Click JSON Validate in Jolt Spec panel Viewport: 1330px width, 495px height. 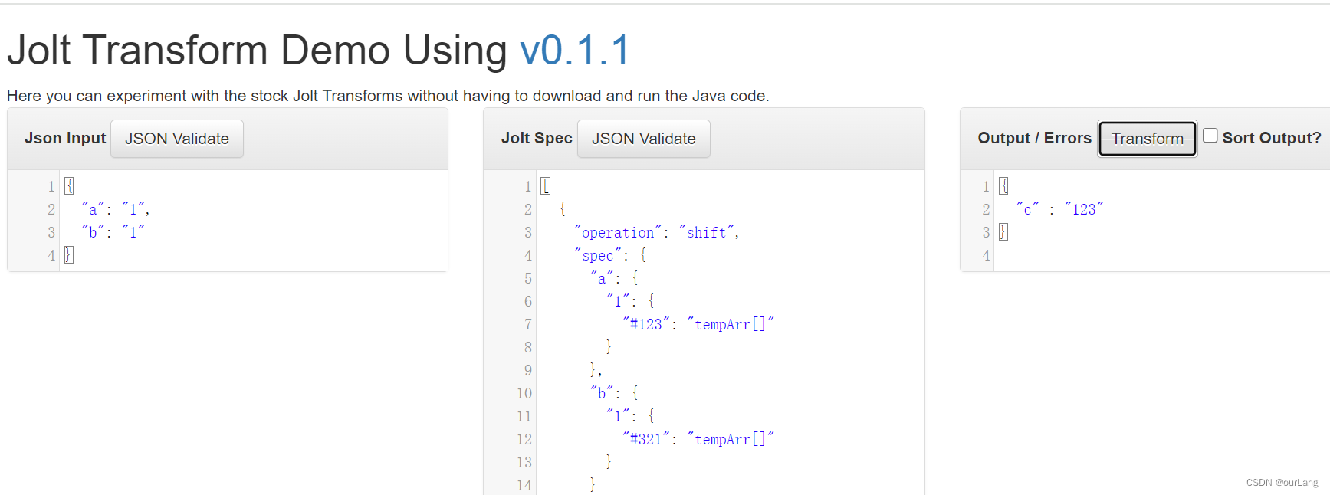coord(644,139)
